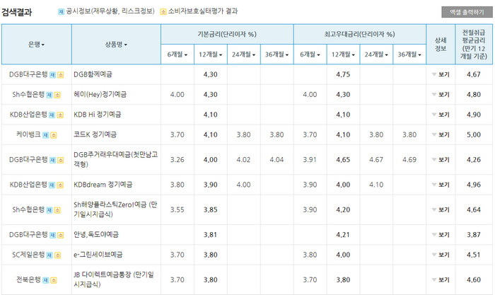Open yellow 소 icon in 헤이(Hey)정기예금 row

click(57, 95)
